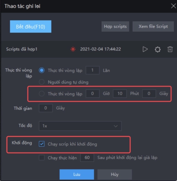Close the Thao tác ghi lại dialog

coord(173,6)
